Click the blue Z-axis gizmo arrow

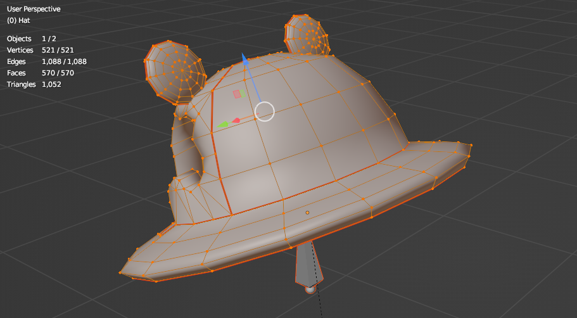point(244,59)
